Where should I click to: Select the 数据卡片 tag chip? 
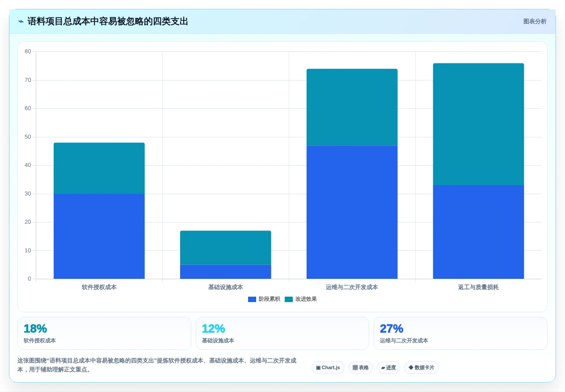coord(422,368)
